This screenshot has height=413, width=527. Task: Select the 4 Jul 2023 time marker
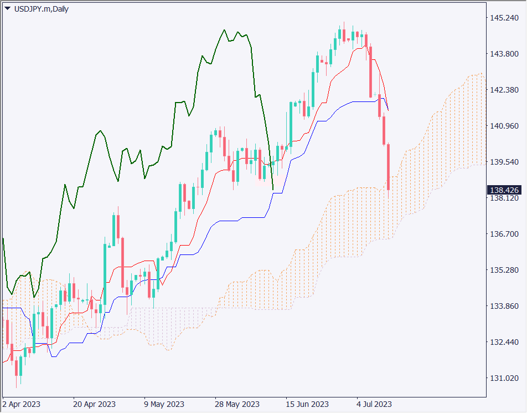[374, 404]
